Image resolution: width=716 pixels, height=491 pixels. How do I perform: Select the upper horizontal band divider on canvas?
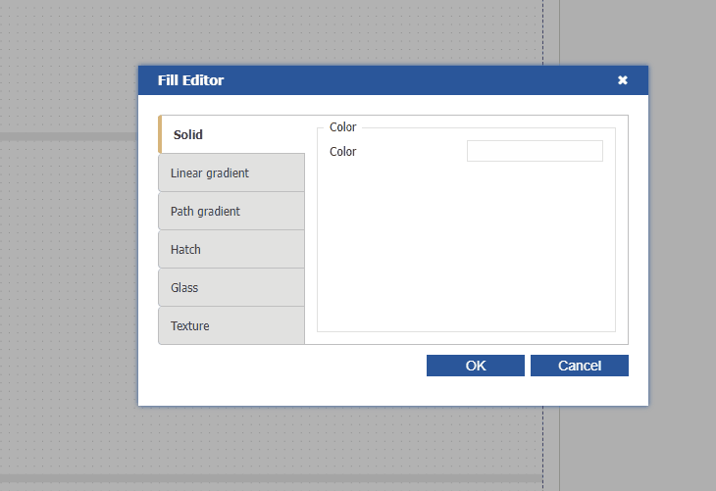(x=69, y=136)
